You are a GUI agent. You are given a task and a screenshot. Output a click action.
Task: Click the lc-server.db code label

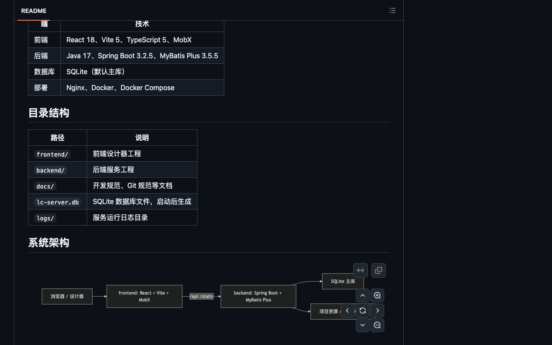pyautogui.click(x=57, y=202)
